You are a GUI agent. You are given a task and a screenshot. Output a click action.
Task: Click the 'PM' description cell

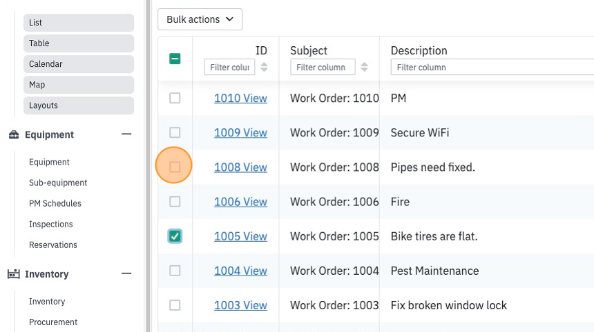[x=398, y=98]
